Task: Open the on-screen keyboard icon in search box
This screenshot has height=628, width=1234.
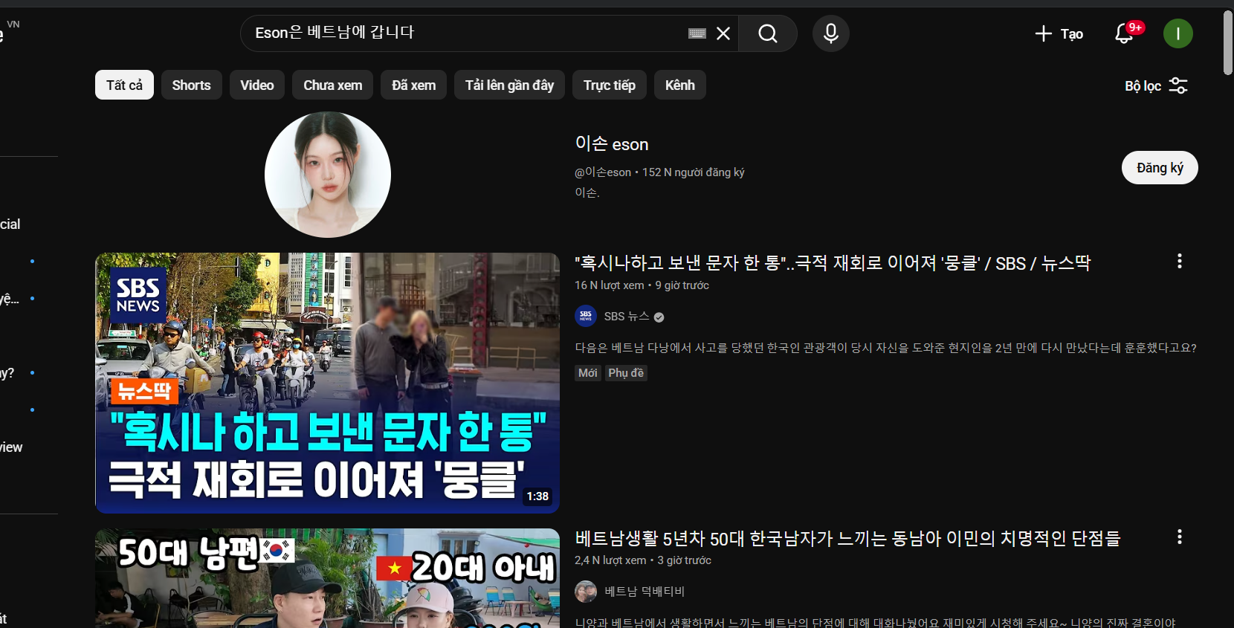Action: [697, 33]
